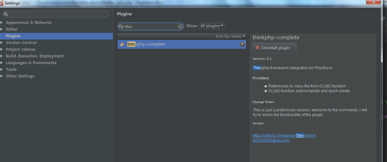Screen dimensions: 387x162
Task: Disable the thinkphp-complete plugin checkbox
Action: coord(242,44)
